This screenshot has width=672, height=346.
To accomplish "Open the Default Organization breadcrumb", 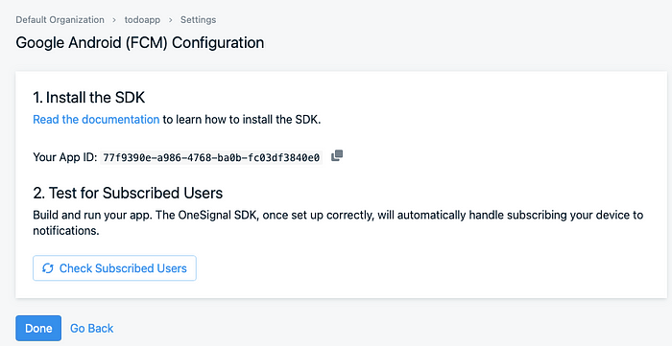I will pyautogui.click(x=60, y=20).
